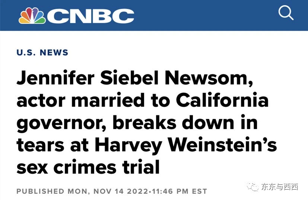
Task: Click the phrase "tears at" in the headline
Action: pyautogui.click(x=53, y=146)
